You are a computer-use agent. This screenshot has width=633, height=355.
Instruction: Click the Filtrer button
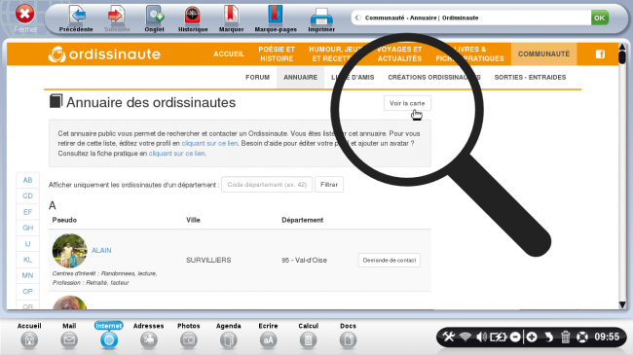click(329, 185)
